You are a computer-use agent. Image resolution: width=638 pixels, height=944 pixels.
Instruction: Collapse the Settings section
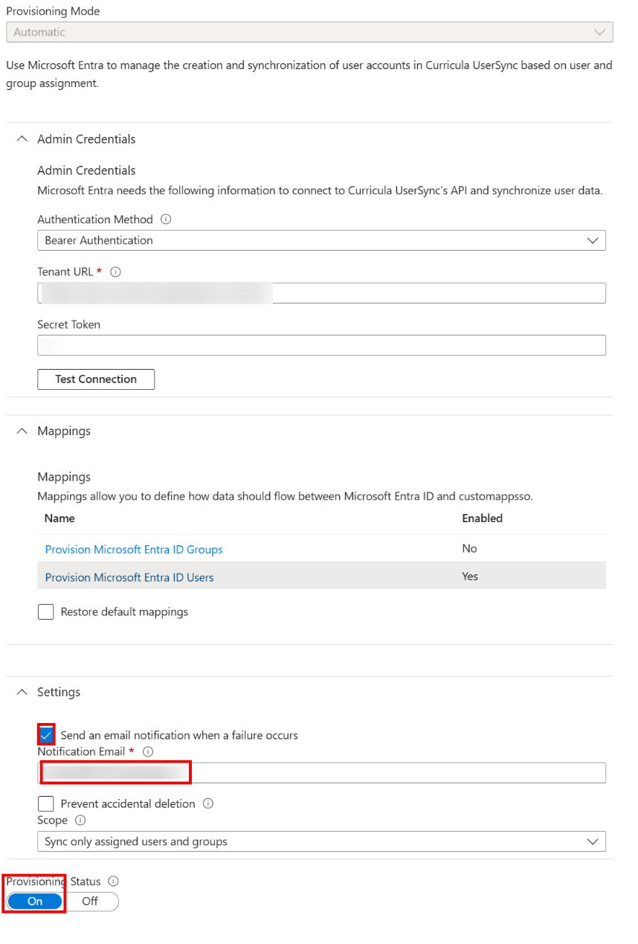coord(22,692)
